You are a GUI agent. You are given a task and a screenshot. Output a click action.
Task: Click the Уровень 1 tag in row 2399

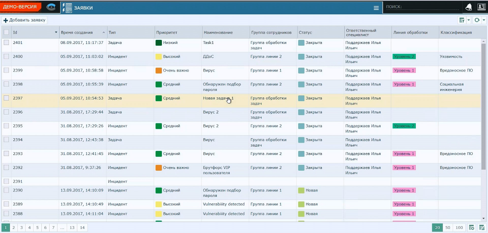(404, 71)
